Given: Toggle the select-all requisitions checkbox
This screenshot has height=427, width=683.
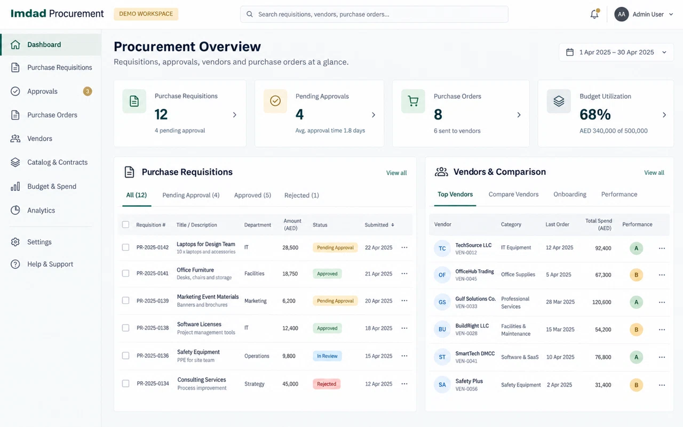Looking at the screenshot, I should point(125,225).
